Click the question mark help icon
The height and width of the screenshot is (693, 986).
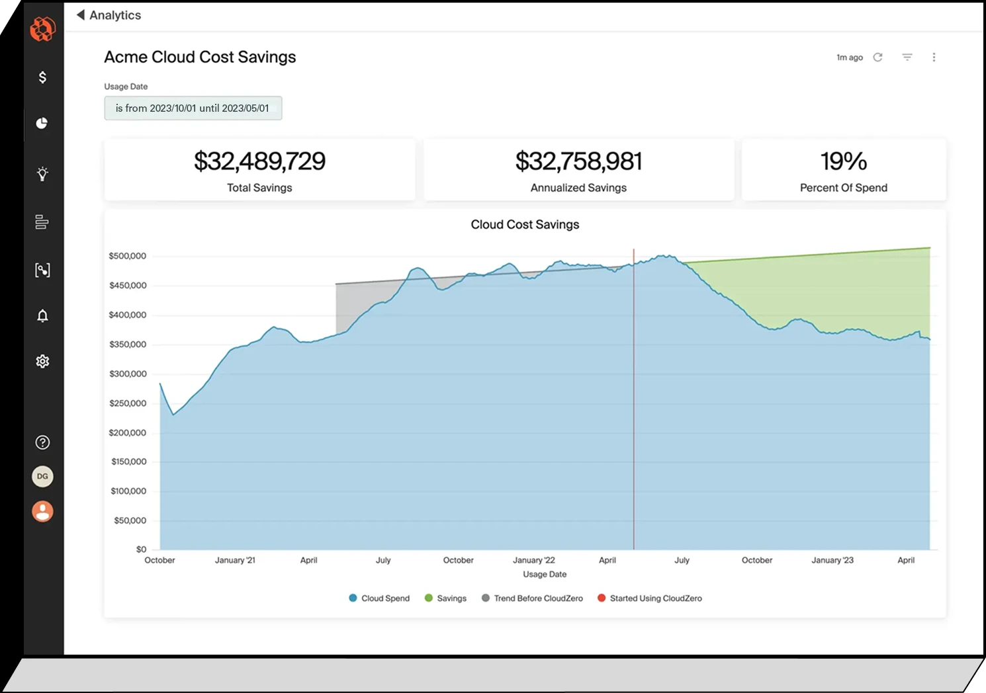(42, 442)
